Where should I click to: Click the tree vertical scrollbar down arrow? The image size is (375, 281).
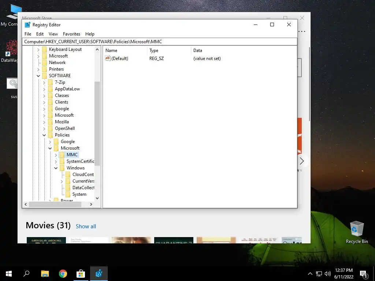(x=97, y=198)
